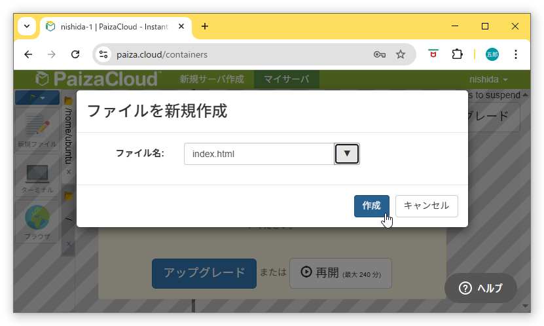Click the scrollbar up arrow near suspend text

click(525, 95)
